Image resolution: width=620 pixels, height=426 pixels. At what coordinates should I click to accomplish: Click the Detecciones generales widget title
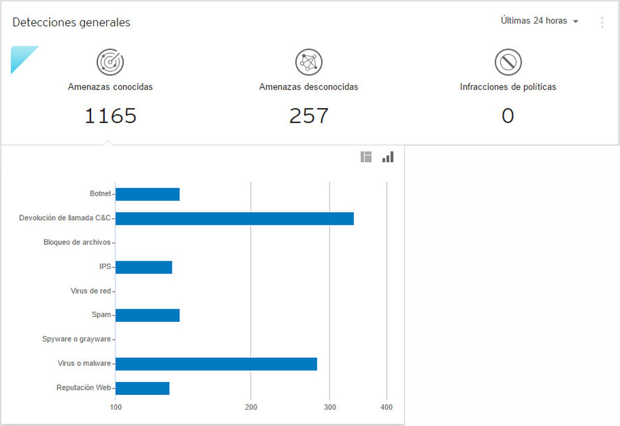71,23
